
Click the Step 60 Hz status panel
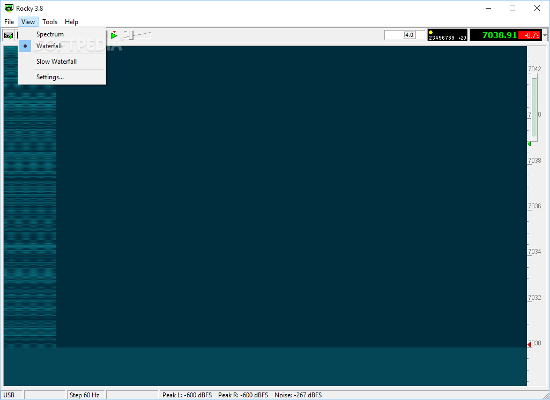point(86,395)
